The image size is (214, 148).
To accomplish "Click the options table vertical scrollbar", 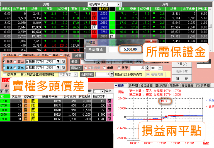I will tap(211, 28).
